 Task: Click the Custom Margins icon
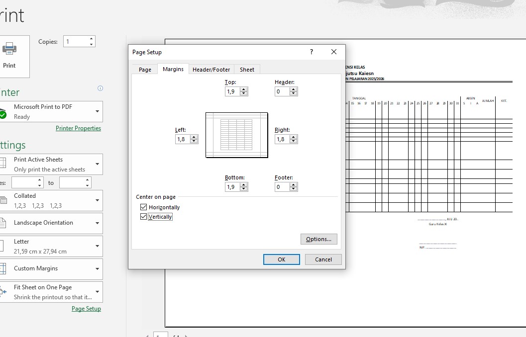(x=4, y=269)
